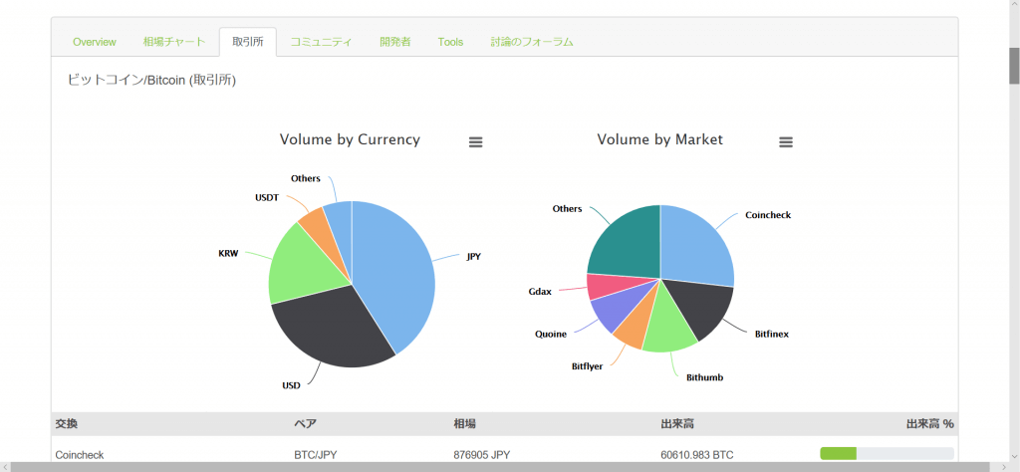This screenshot has height=472, width=1020.
Task: Click the vertical scrollbar thumb
Action: click(1014, 66)
